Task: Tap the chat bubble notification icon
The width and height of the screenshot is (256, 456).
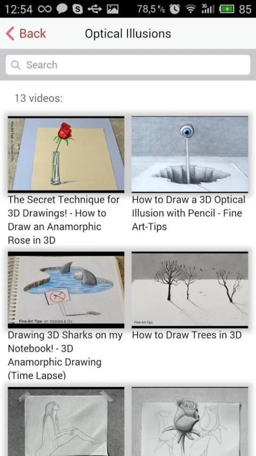Action: tap(62, 9)
